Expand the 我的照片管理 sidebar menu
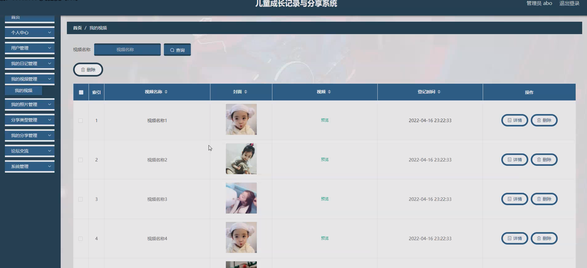 [x=29, y=105]
